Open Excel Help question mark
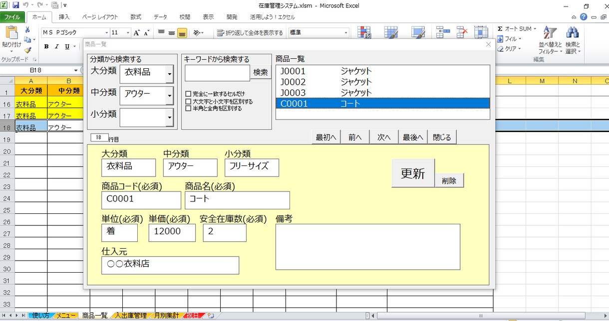Screen dimensions: 609x321 coord(584,17)
